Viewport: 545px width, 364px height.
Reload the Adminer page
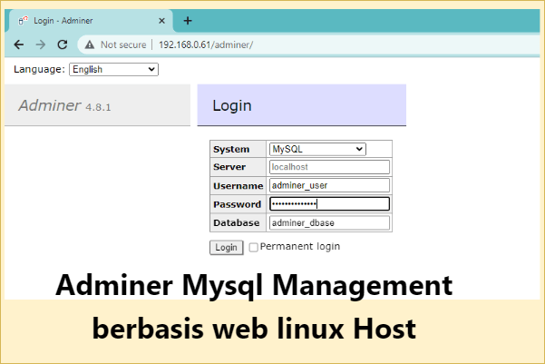63,44
